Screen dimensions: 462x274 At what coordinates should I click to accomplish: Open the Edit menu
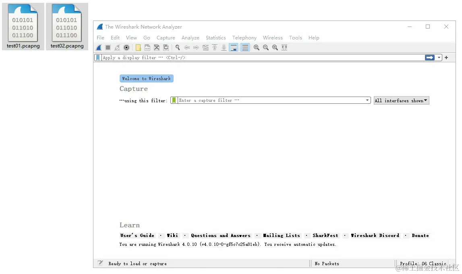(x=115, y=38)
